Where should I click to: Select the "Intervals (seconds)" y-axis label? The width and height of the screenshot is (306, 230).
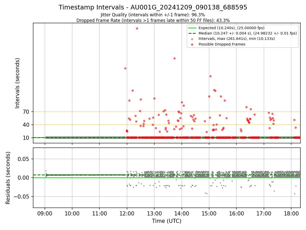(17, 83)
